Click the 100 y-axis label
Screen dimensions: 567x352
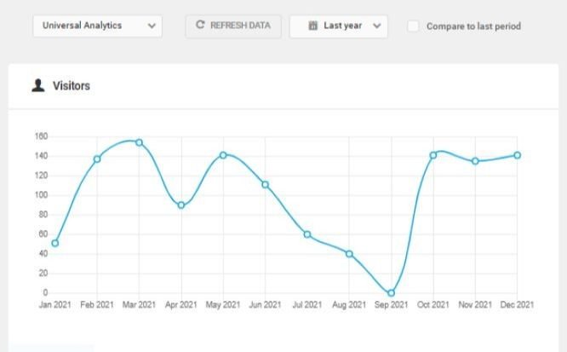(x=41, y=195)
